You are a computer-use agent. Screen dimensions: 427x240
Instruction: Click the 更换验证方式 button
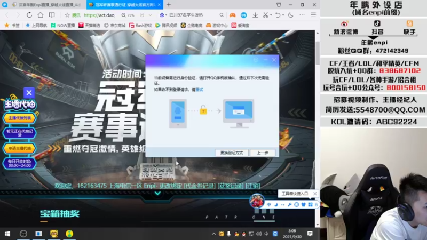coord(232,153)
